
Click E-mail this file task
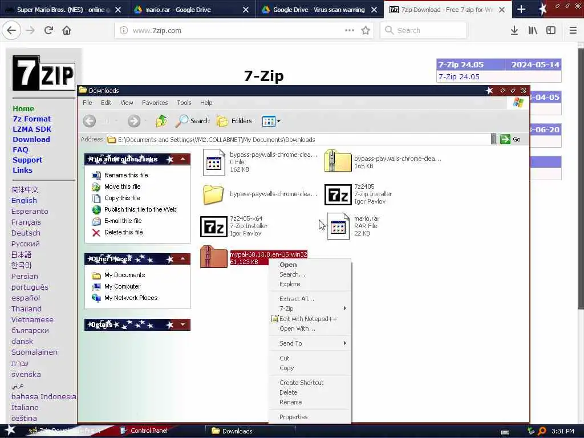click(x=123, y=221)
